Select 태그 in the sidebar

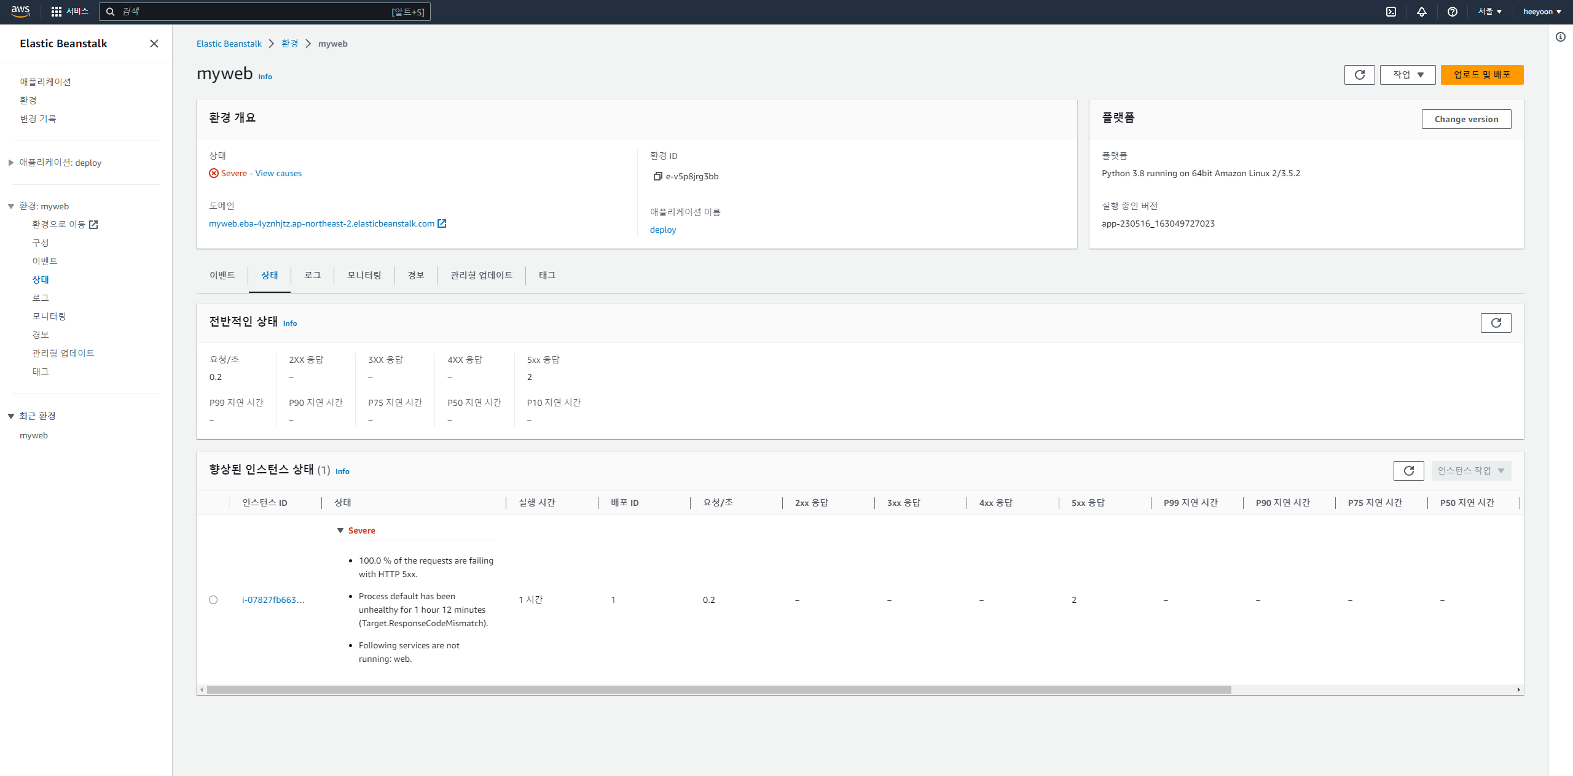point(41,372)
